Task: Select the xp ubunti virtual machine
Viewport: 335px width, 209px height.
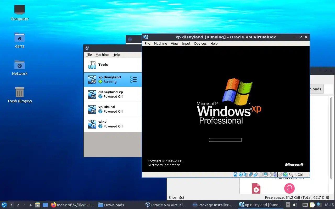Action: [x=113, y=109]
